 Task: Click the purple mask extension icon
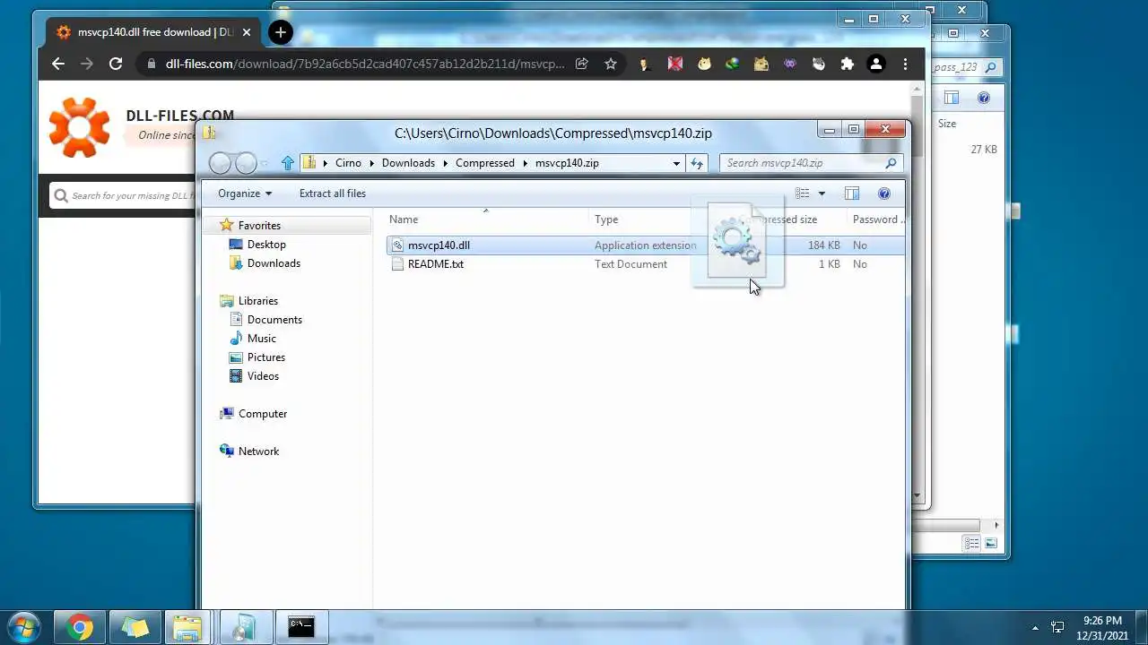click(x=790, y=64)
